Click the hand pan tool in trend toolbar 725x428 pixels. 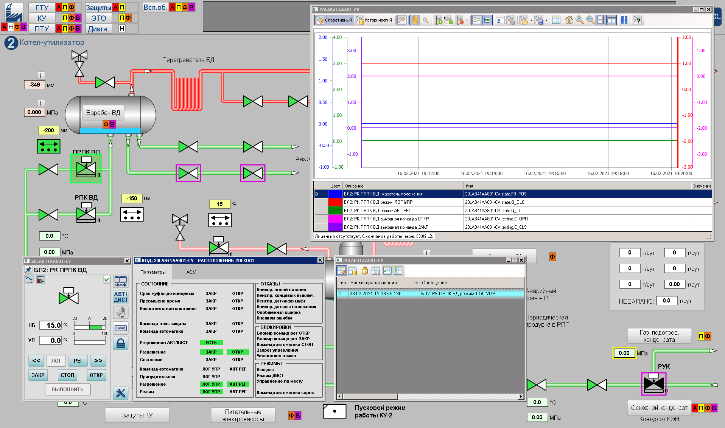point(415,20)
